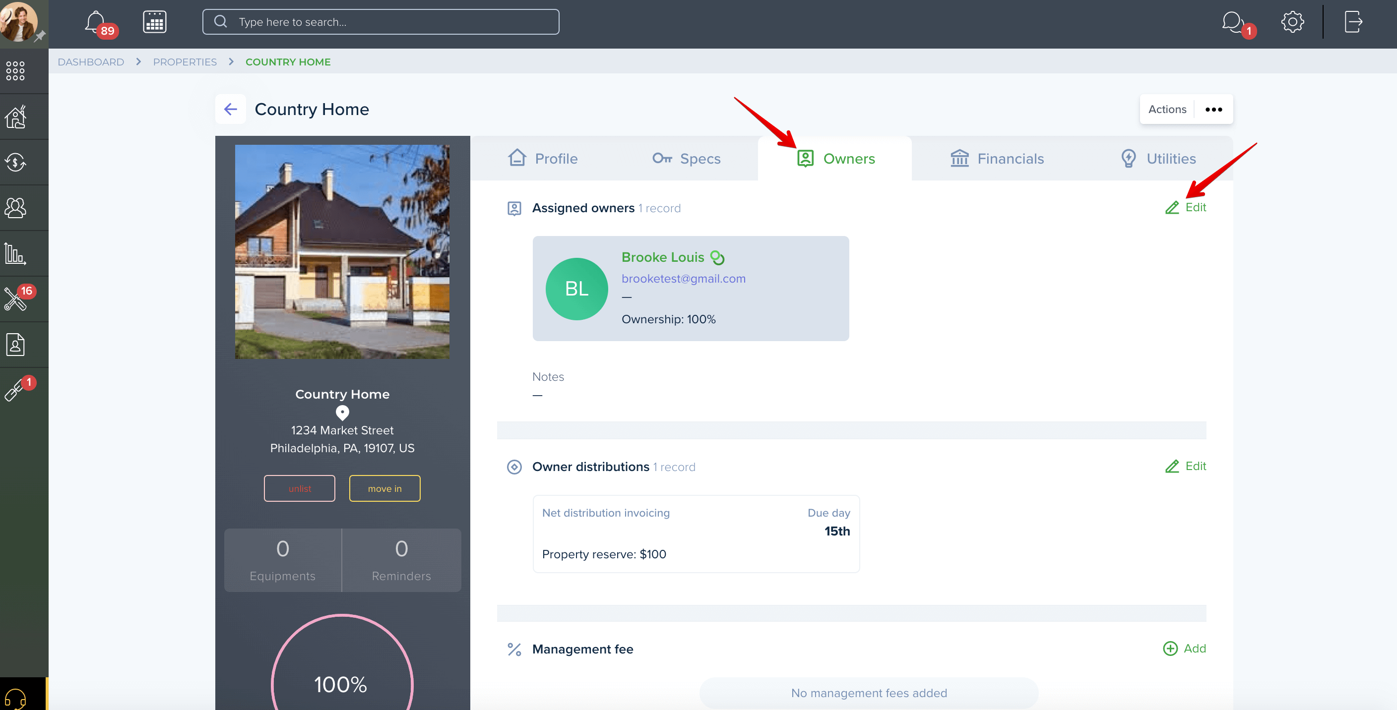Select the Owners tab
This screenshot has height=710, width=1397.
(x=835, y=158)
